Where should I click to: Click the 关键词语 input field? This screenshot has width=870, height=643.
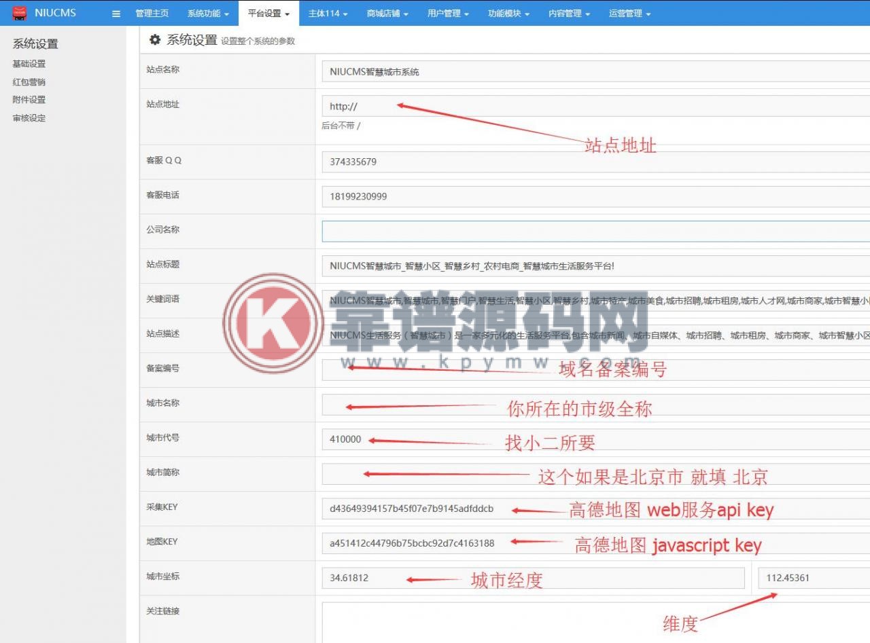coord(596,300)
